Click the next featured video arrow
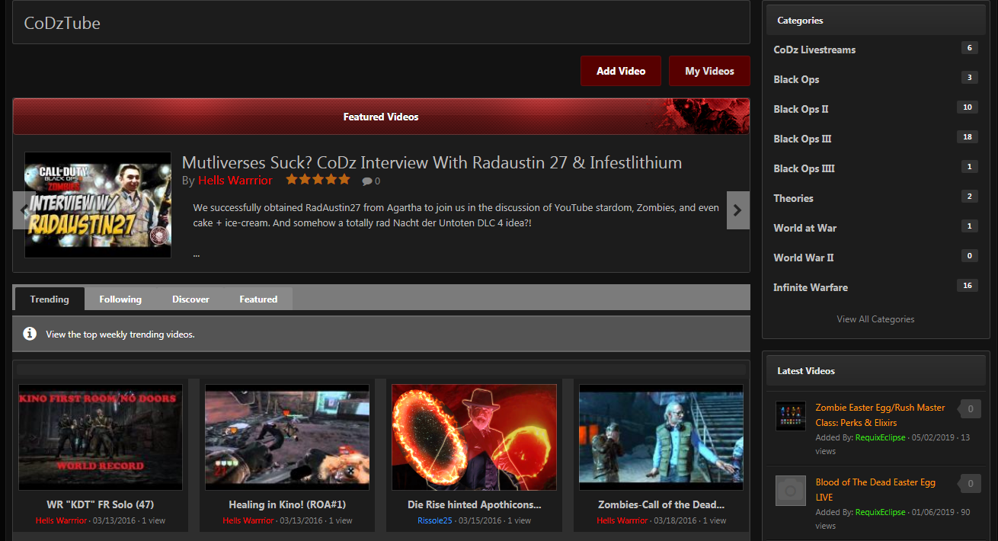Screen dimensions: 998x541 coord(737,210)
